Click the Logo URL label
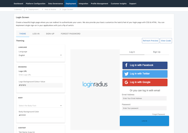This screenshot has height=133, width=188. tap(23, 71)
